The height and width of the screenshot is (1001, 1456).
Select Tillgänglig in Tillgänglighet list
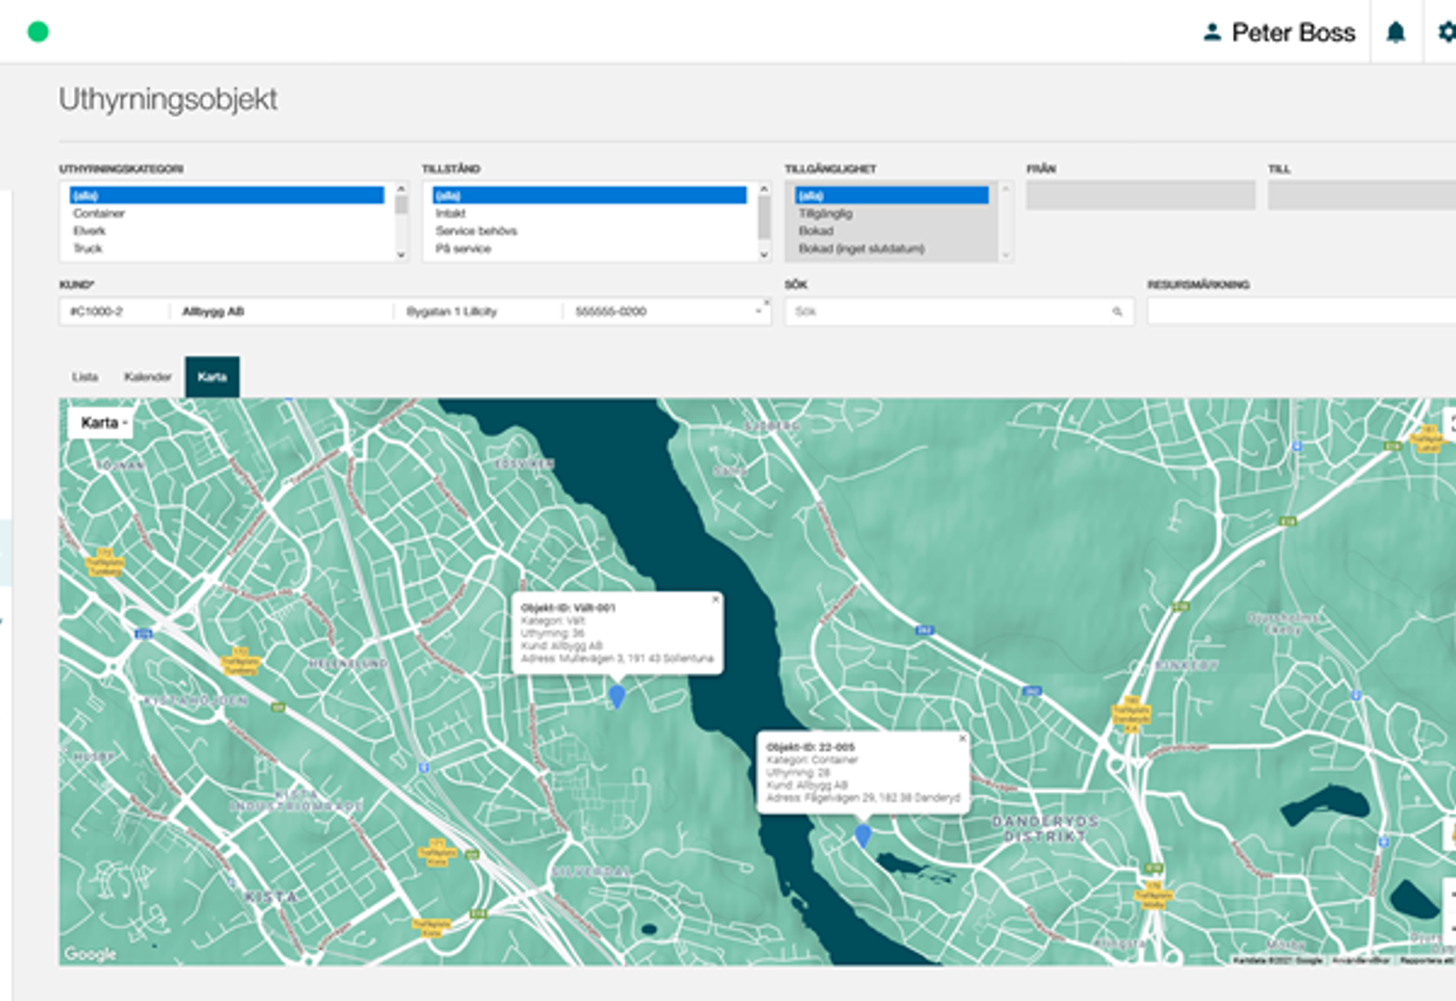(825, 213)
